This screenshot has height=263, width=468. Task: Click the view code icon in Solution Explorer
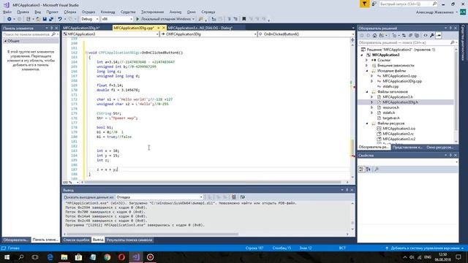[426, 36]
